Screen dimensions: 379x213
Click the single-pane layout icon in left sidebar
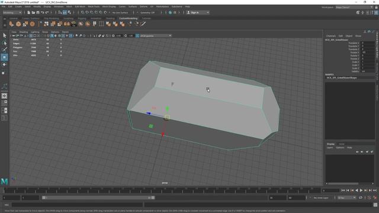4,96
